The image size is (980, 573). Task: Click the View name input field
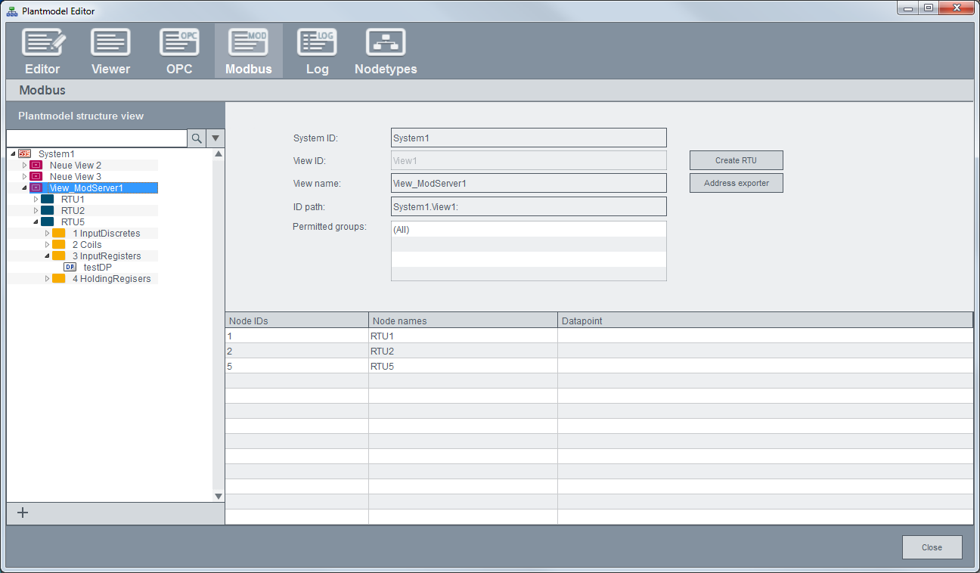click(529, 183)
